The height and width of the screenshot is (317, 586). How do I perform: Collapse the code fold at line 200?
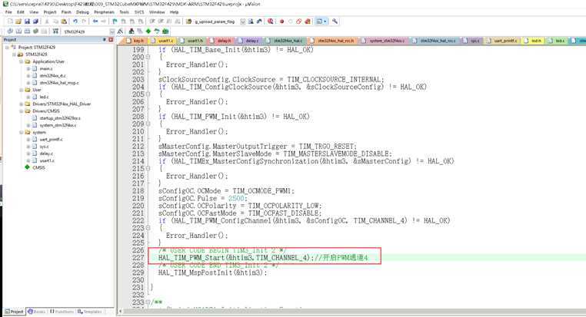coord(148,57)
